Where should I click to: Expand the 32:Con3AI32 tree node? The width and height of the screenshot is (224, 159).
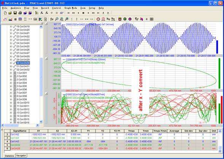click(x=11, y=69)
